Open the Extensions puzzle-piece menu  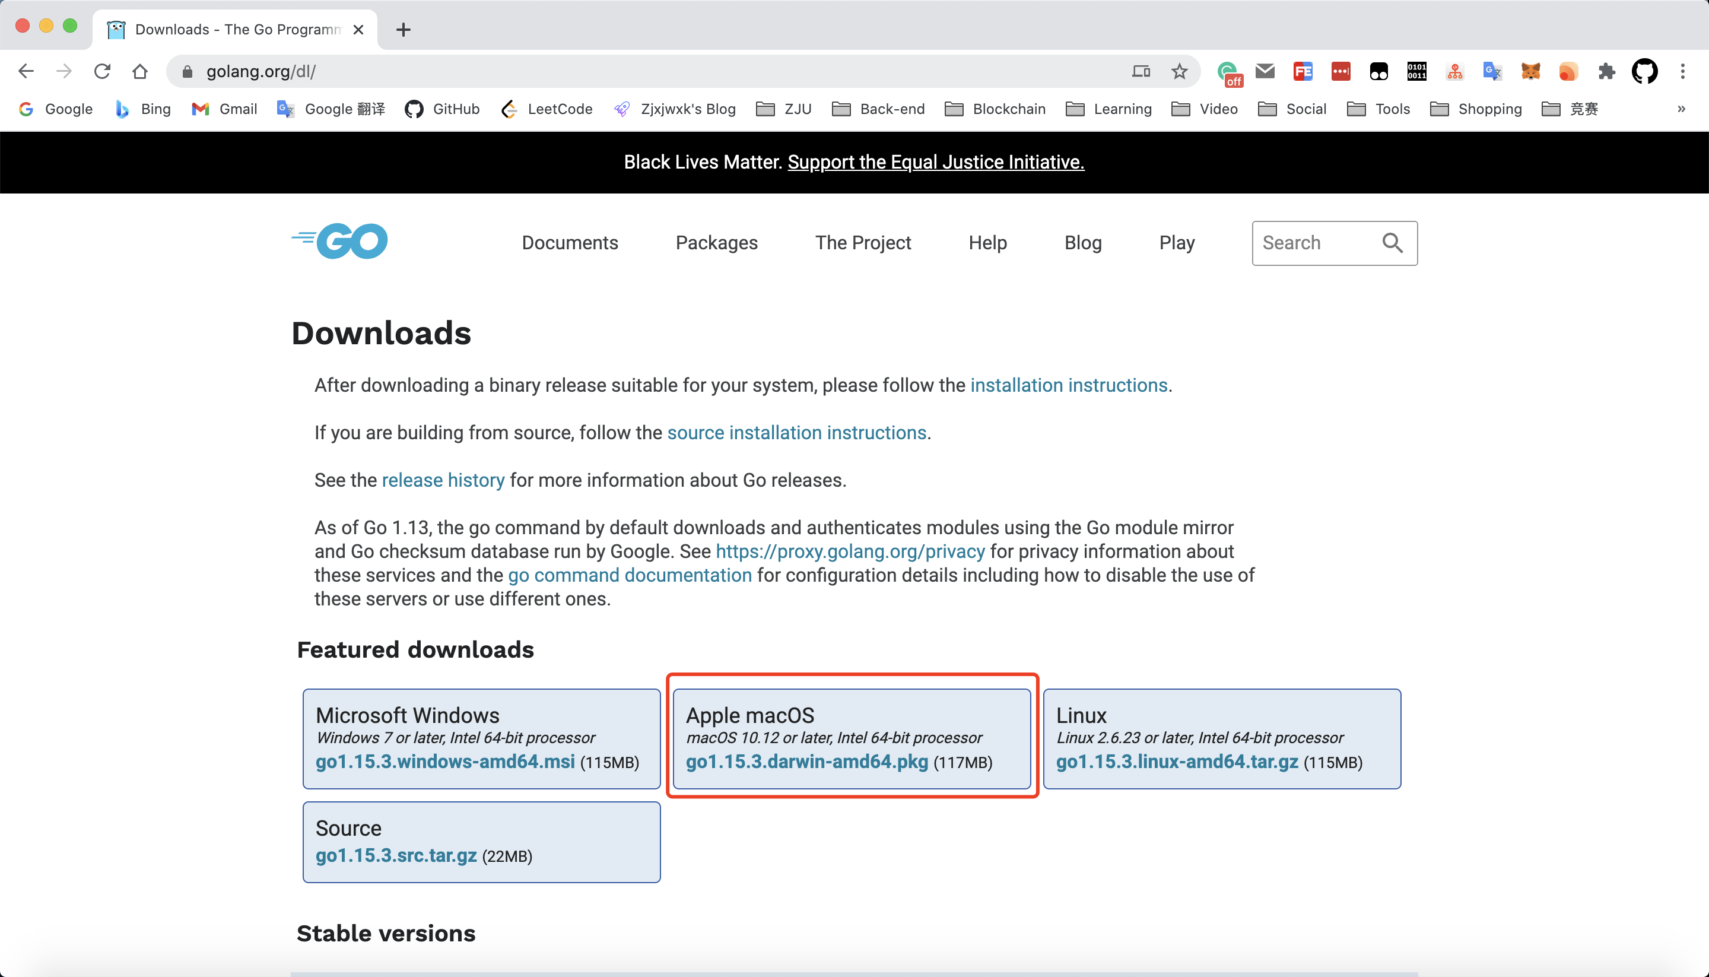click(1606, 71)
